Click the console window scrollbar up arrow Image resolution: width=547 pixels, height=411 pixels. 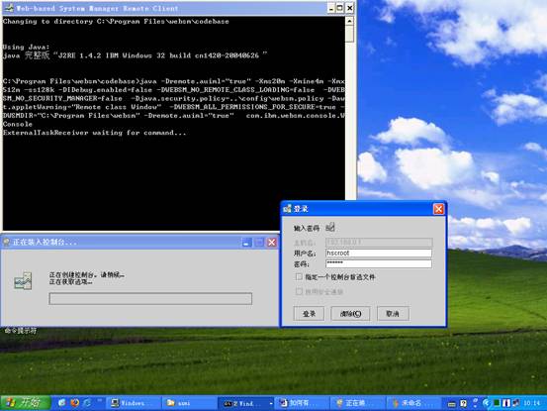point(349,21)
